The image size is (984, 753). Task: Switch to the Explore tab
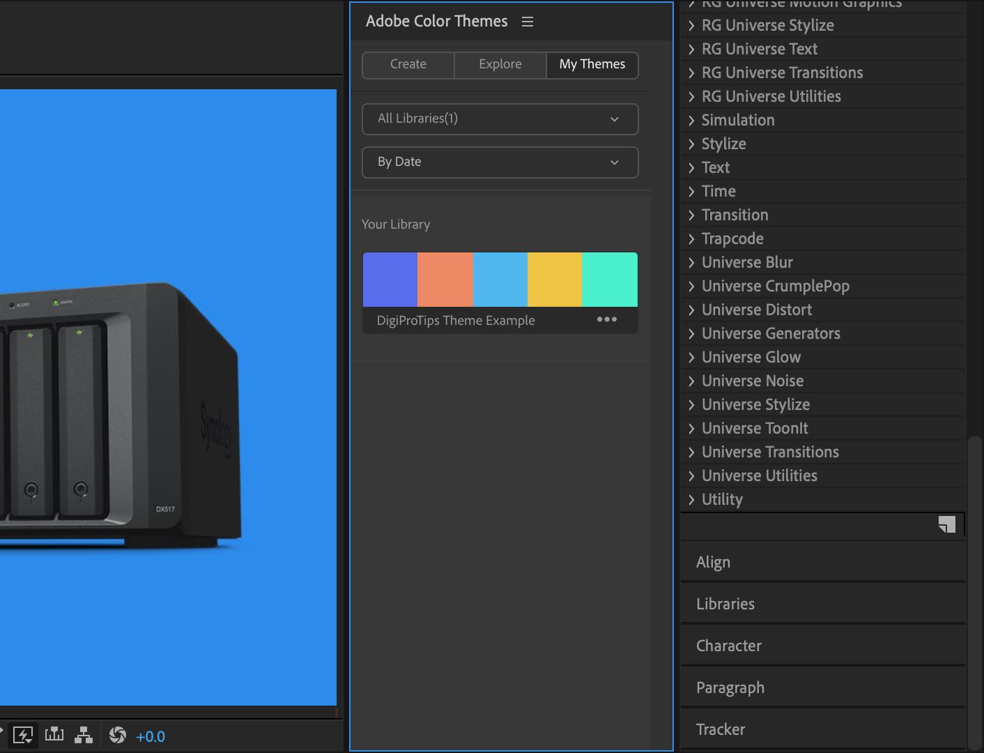click(500, 64)
